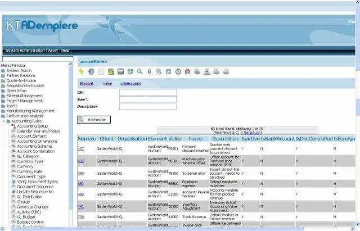Open GL Category in the tree
This screenshot has height=231, width=360.
pos(28,156)
